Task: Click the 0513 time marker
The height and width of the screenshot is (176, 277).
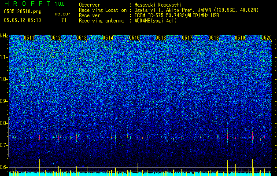Action: coord(82,38)
